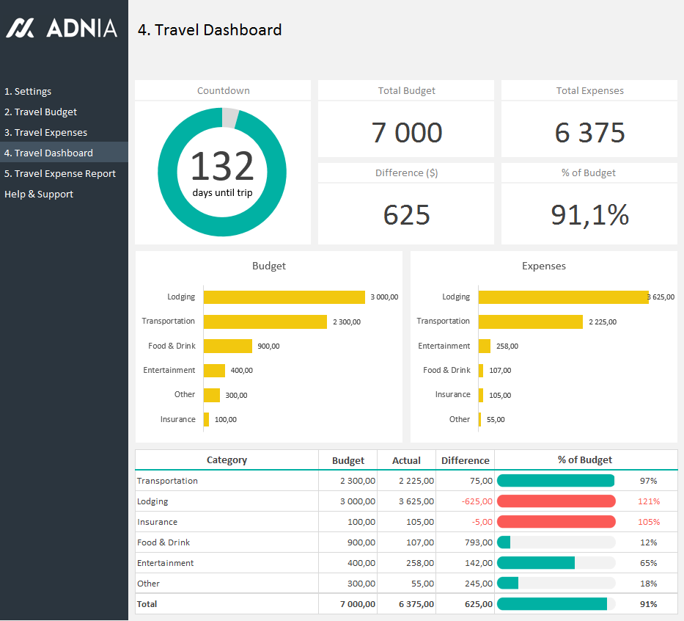Screen dimensions: 684x621
Task: Click the Lodging bar in Budget chart
Action: point(284,297)
